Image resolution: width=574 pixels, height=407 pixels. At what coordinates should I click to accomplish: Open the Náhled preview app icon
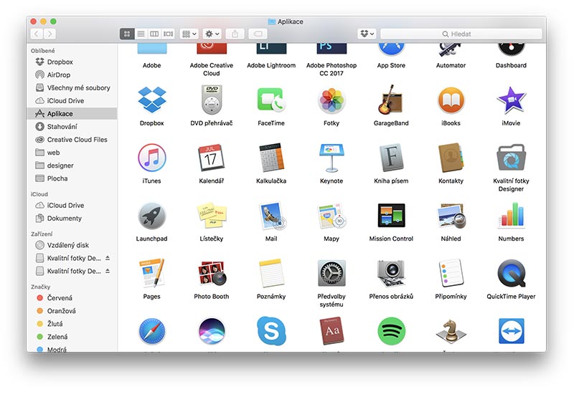point(451,216)
